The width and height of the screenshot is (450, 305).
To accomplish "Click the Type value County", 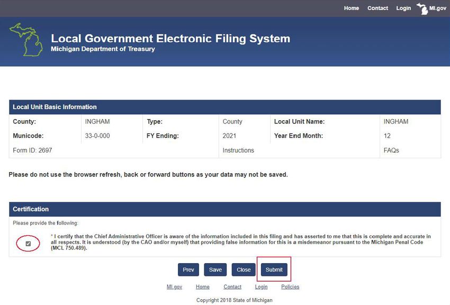I will coord(232,121).
